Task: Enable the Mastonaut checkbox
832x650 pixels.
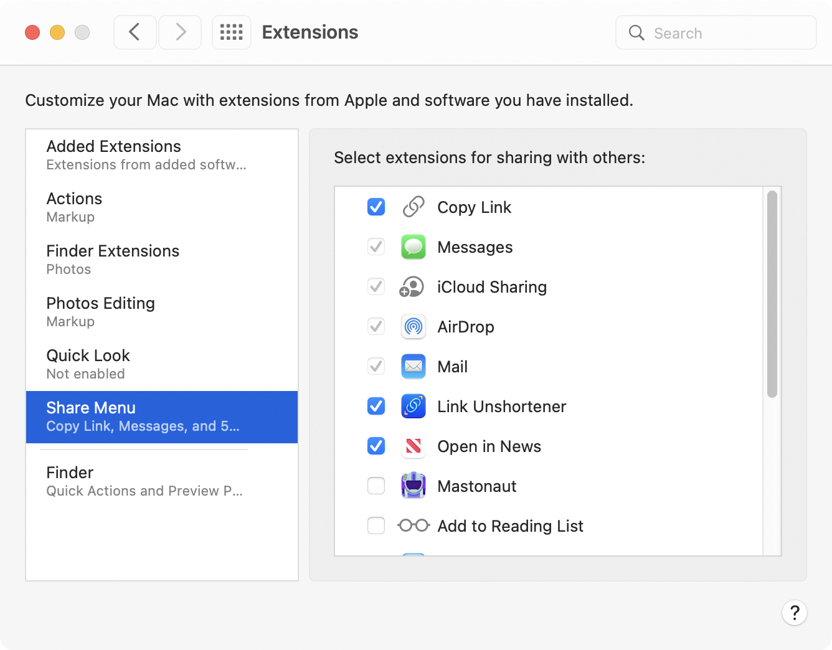Action: click(x=376, y=486)
